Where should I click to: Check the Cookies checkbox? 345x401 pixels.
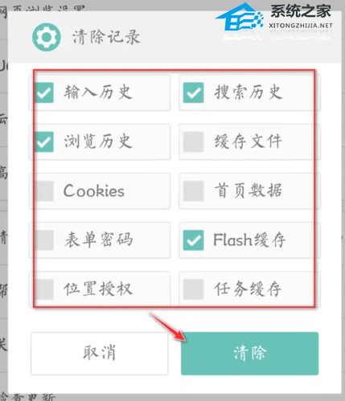click(x=44, y=191)
